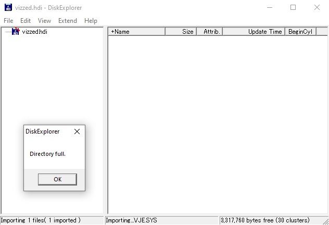Open the Help menu
329x225 pixels.
click(91, 21)
